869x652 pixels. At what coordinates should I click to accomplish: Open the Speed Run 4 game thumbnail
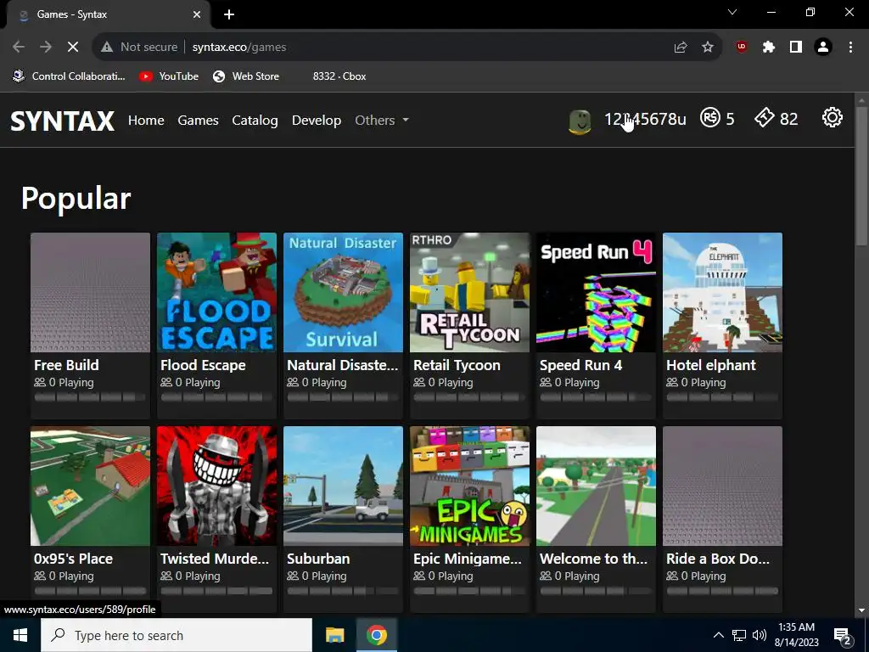pyautogui.click(x=596, y=292)
